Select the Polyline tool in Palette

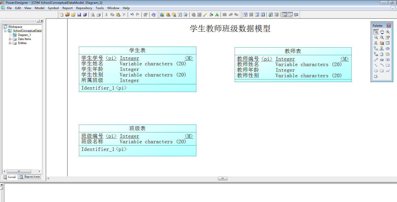coord(388,71)
